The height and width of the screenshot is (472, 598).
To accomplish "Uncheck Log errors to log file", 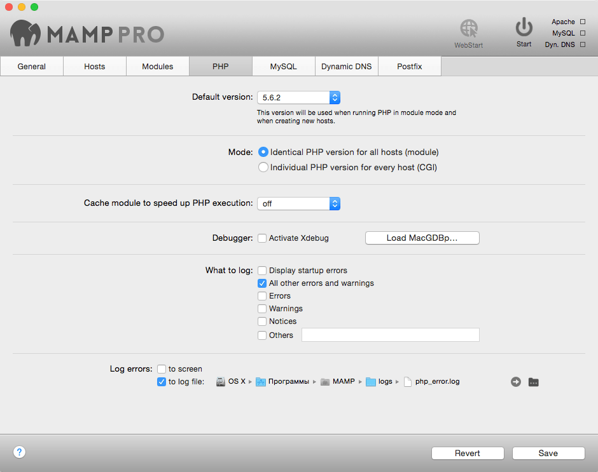I will point(162,382).
